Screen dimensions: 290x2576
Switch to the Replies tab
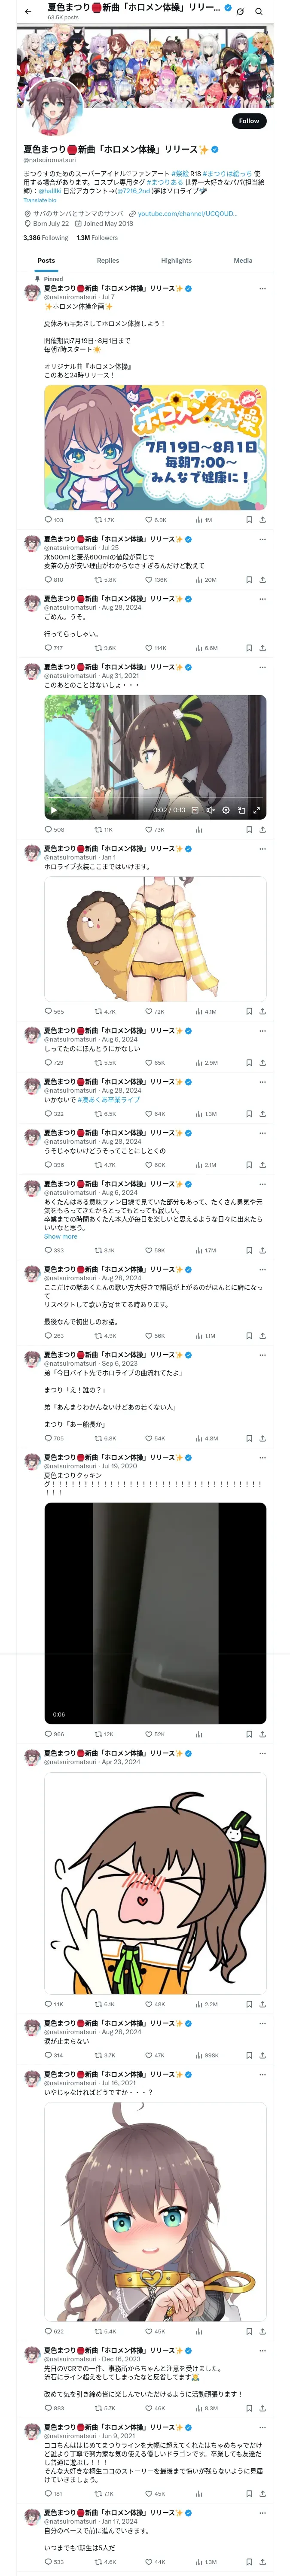(108, 260)
